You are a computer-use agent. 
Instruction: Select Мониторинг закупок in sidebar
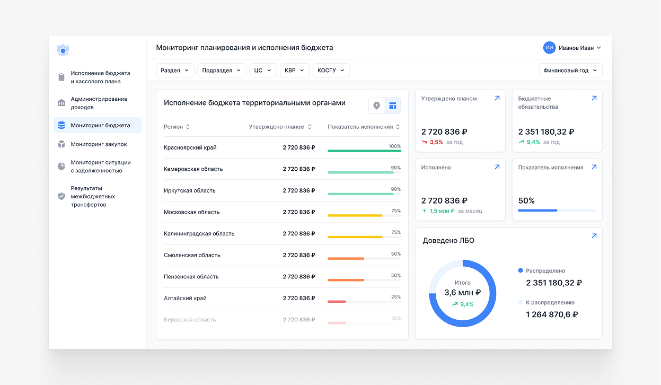pyautogui.click(x=98, y=144)
